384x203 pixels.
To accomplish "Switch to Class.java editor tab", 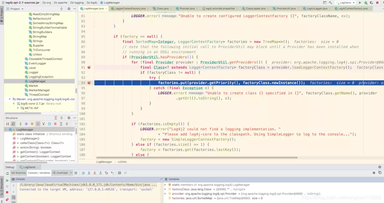I will tap(163, 8).
